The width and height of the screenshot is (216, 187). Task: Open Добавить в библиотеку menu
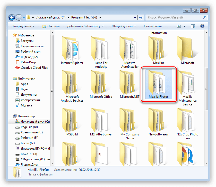click(85, 26)
